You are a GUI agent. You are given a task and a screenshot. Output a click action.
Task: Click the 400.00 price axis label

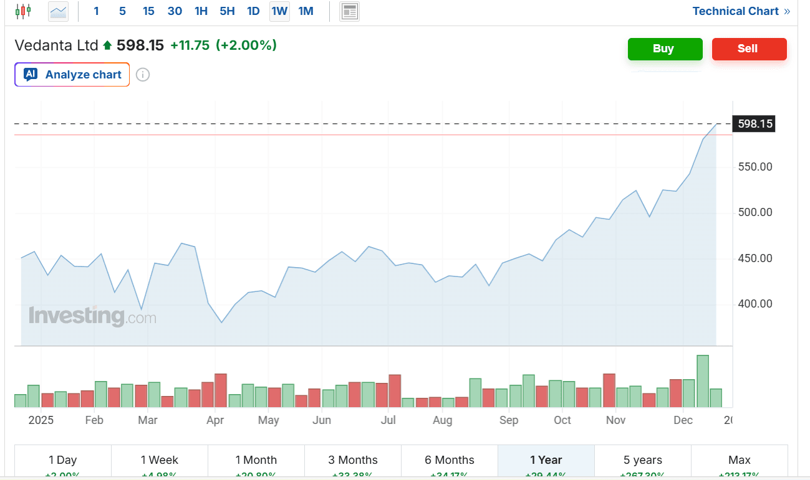[x=755, y=304]
